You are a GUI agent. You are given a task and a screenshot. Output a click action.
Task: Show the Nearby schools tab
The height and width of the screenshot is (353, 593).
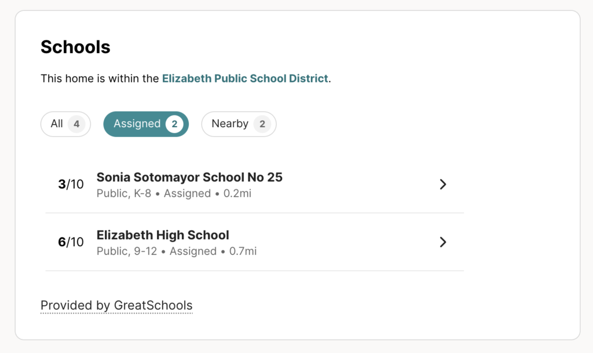click(x=230, y=124)
